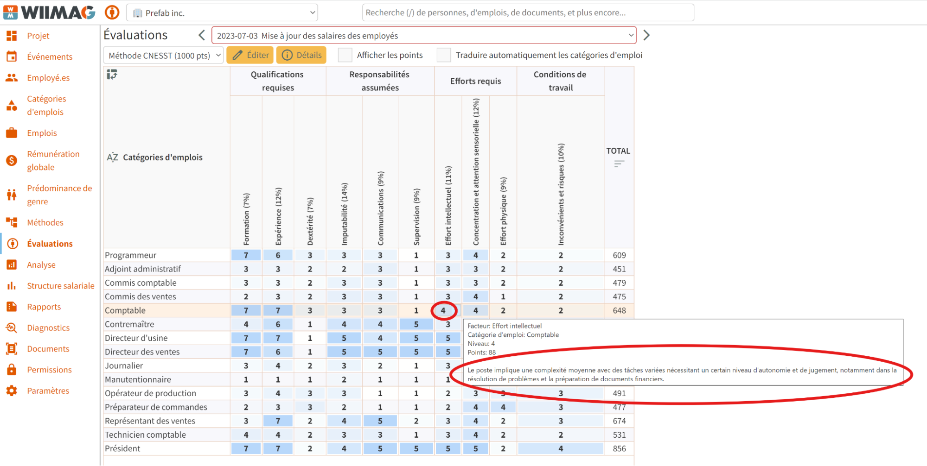Click the Documents scanner icon
The image size is (927, 466).
pyautogui.click(x=12, y=349)
